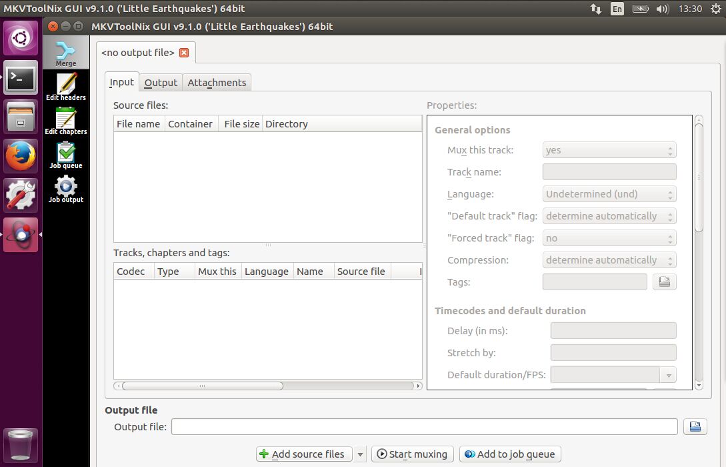Open the clock showing 13:30
This screenshot has width=726, height=467.
[x=690, y=9]
